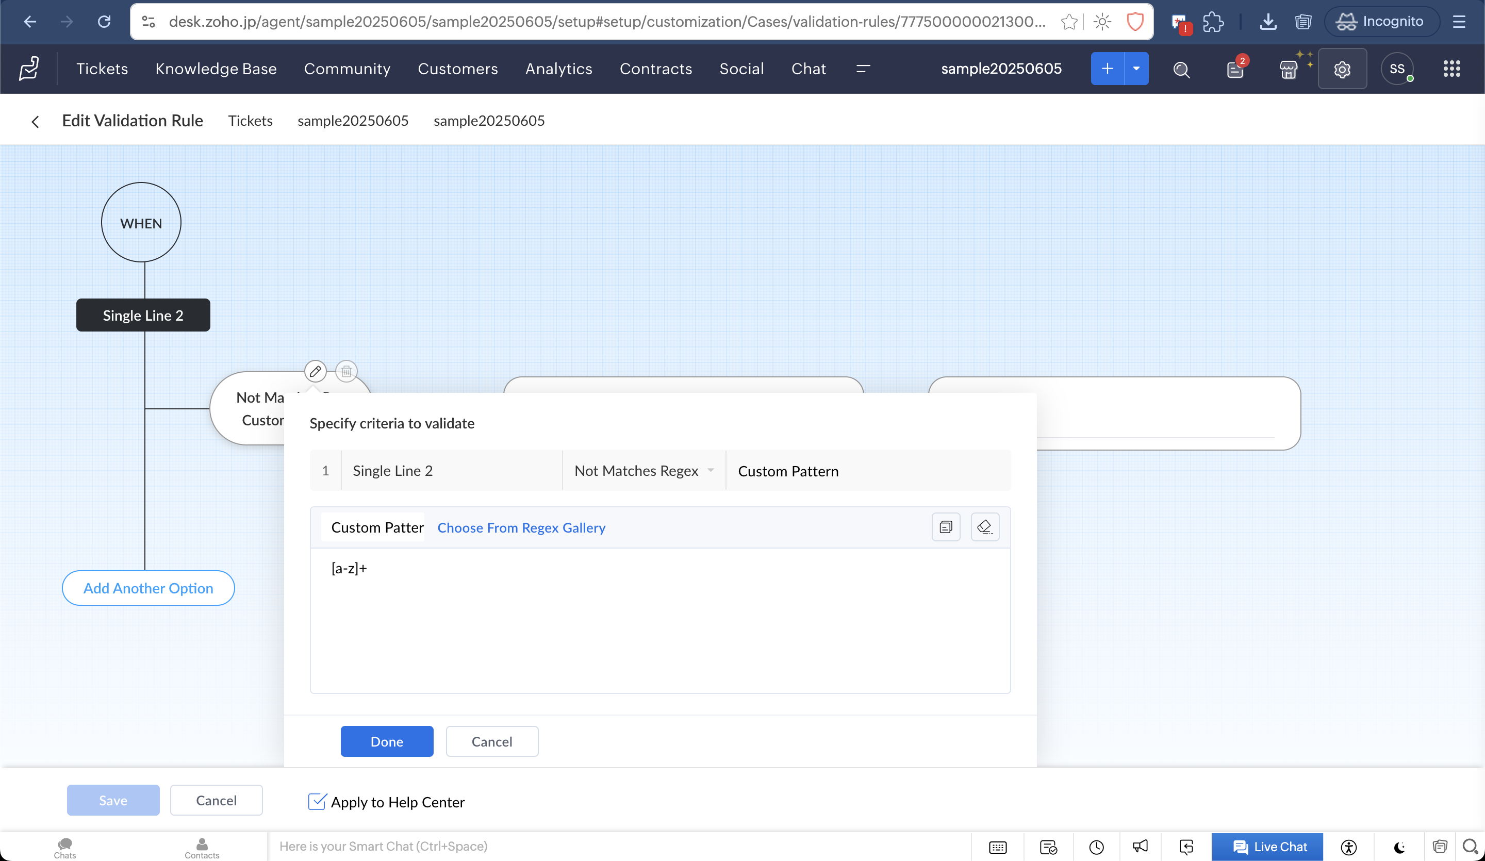Expand the Not Matches Regex dropdown
This screenshot has width=1485, height=861.
point(644,471)
